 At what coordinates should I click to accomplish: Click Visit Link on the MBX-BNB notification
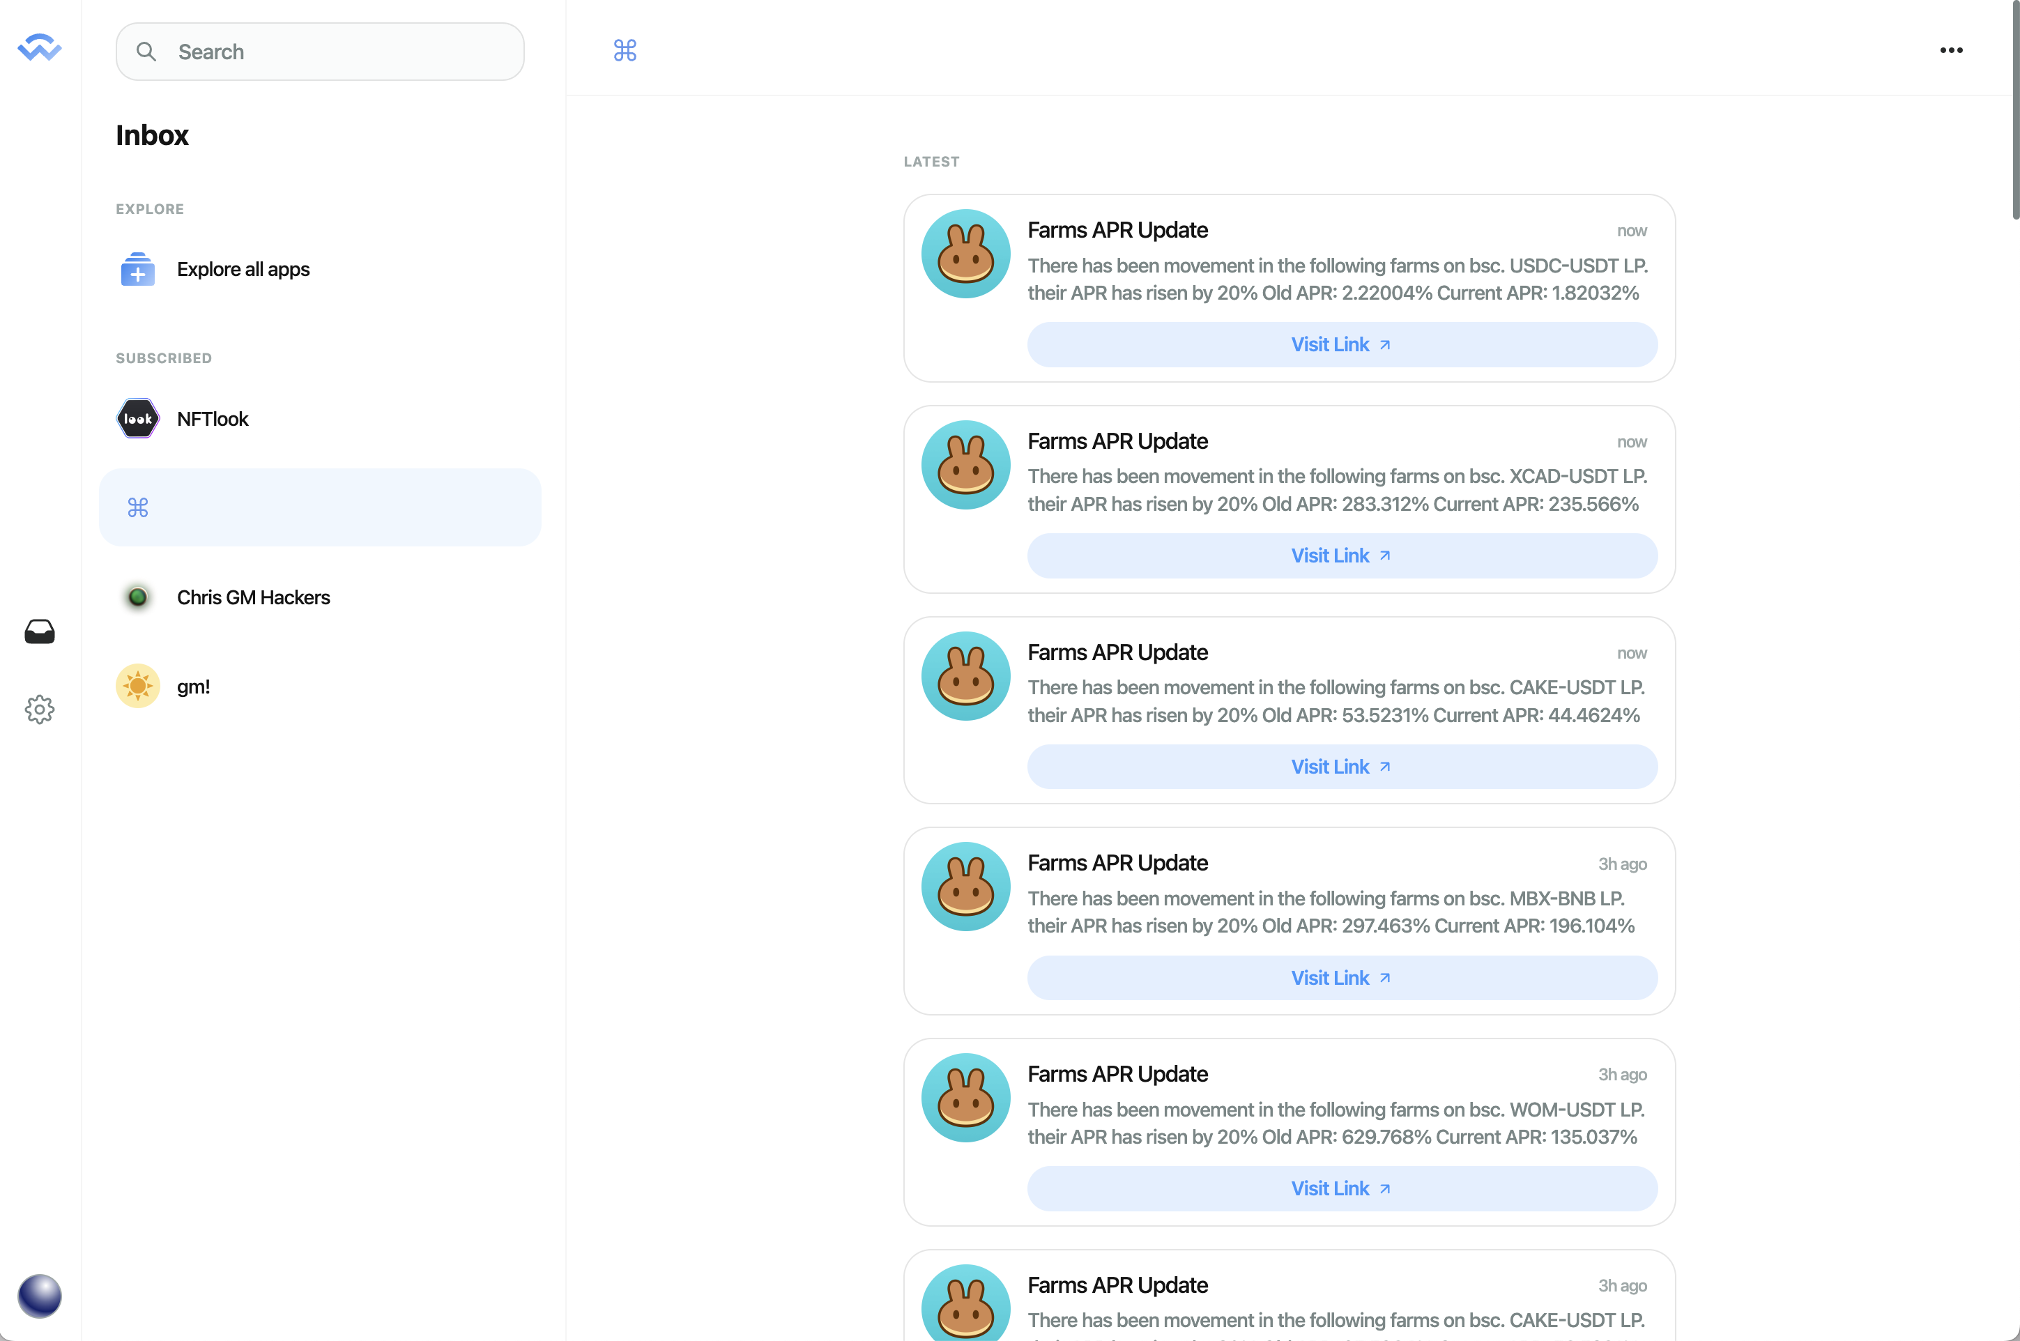tap(1340, 978)
